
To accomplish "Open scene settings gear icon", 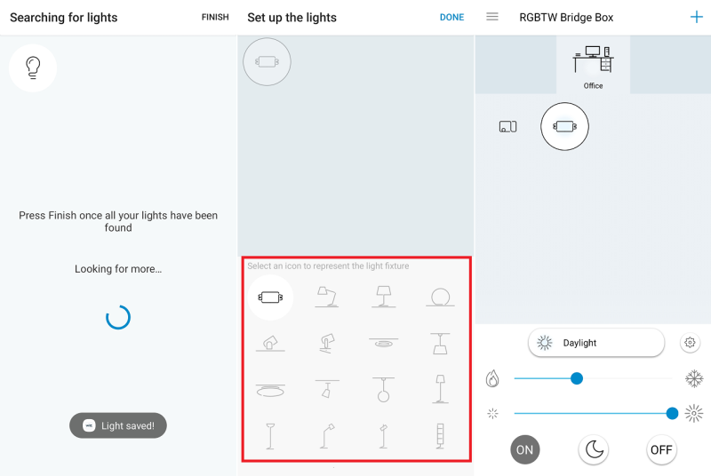I will pos(690,343).
